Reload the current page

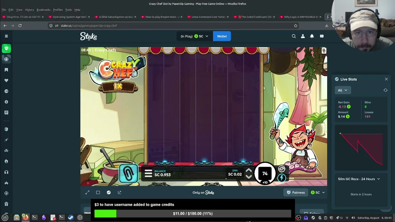point(20,26)
